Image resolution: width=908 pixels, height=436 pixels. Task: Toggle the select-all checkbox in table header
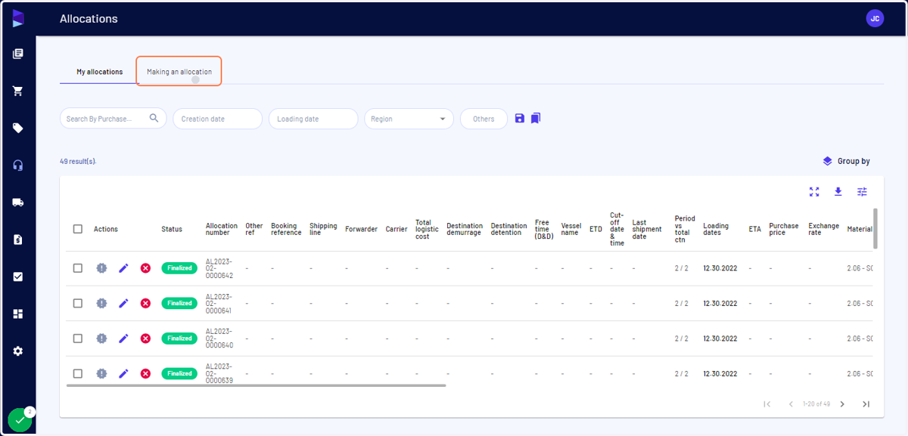[78, 229]
